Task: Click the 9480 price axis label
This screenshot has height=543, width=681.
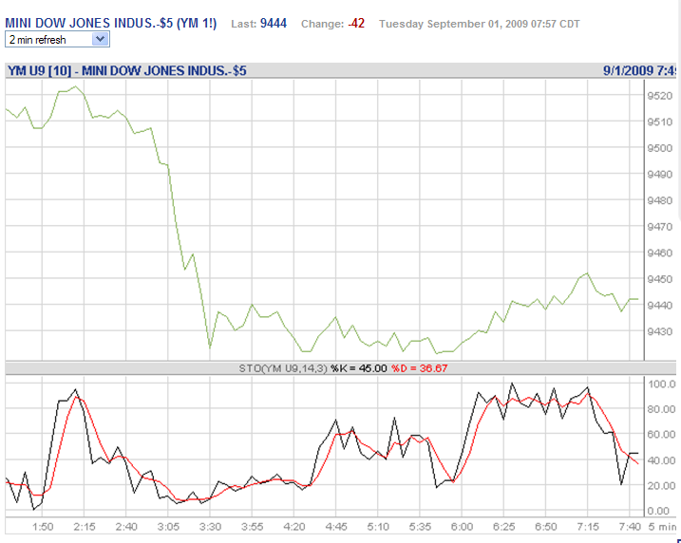Action: tap(659, 200)
